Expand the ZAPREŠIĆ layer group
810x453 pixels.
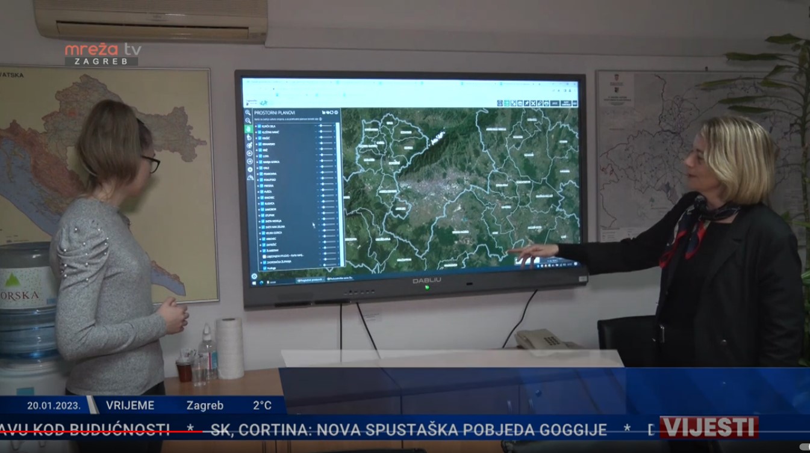pos(259,245)
